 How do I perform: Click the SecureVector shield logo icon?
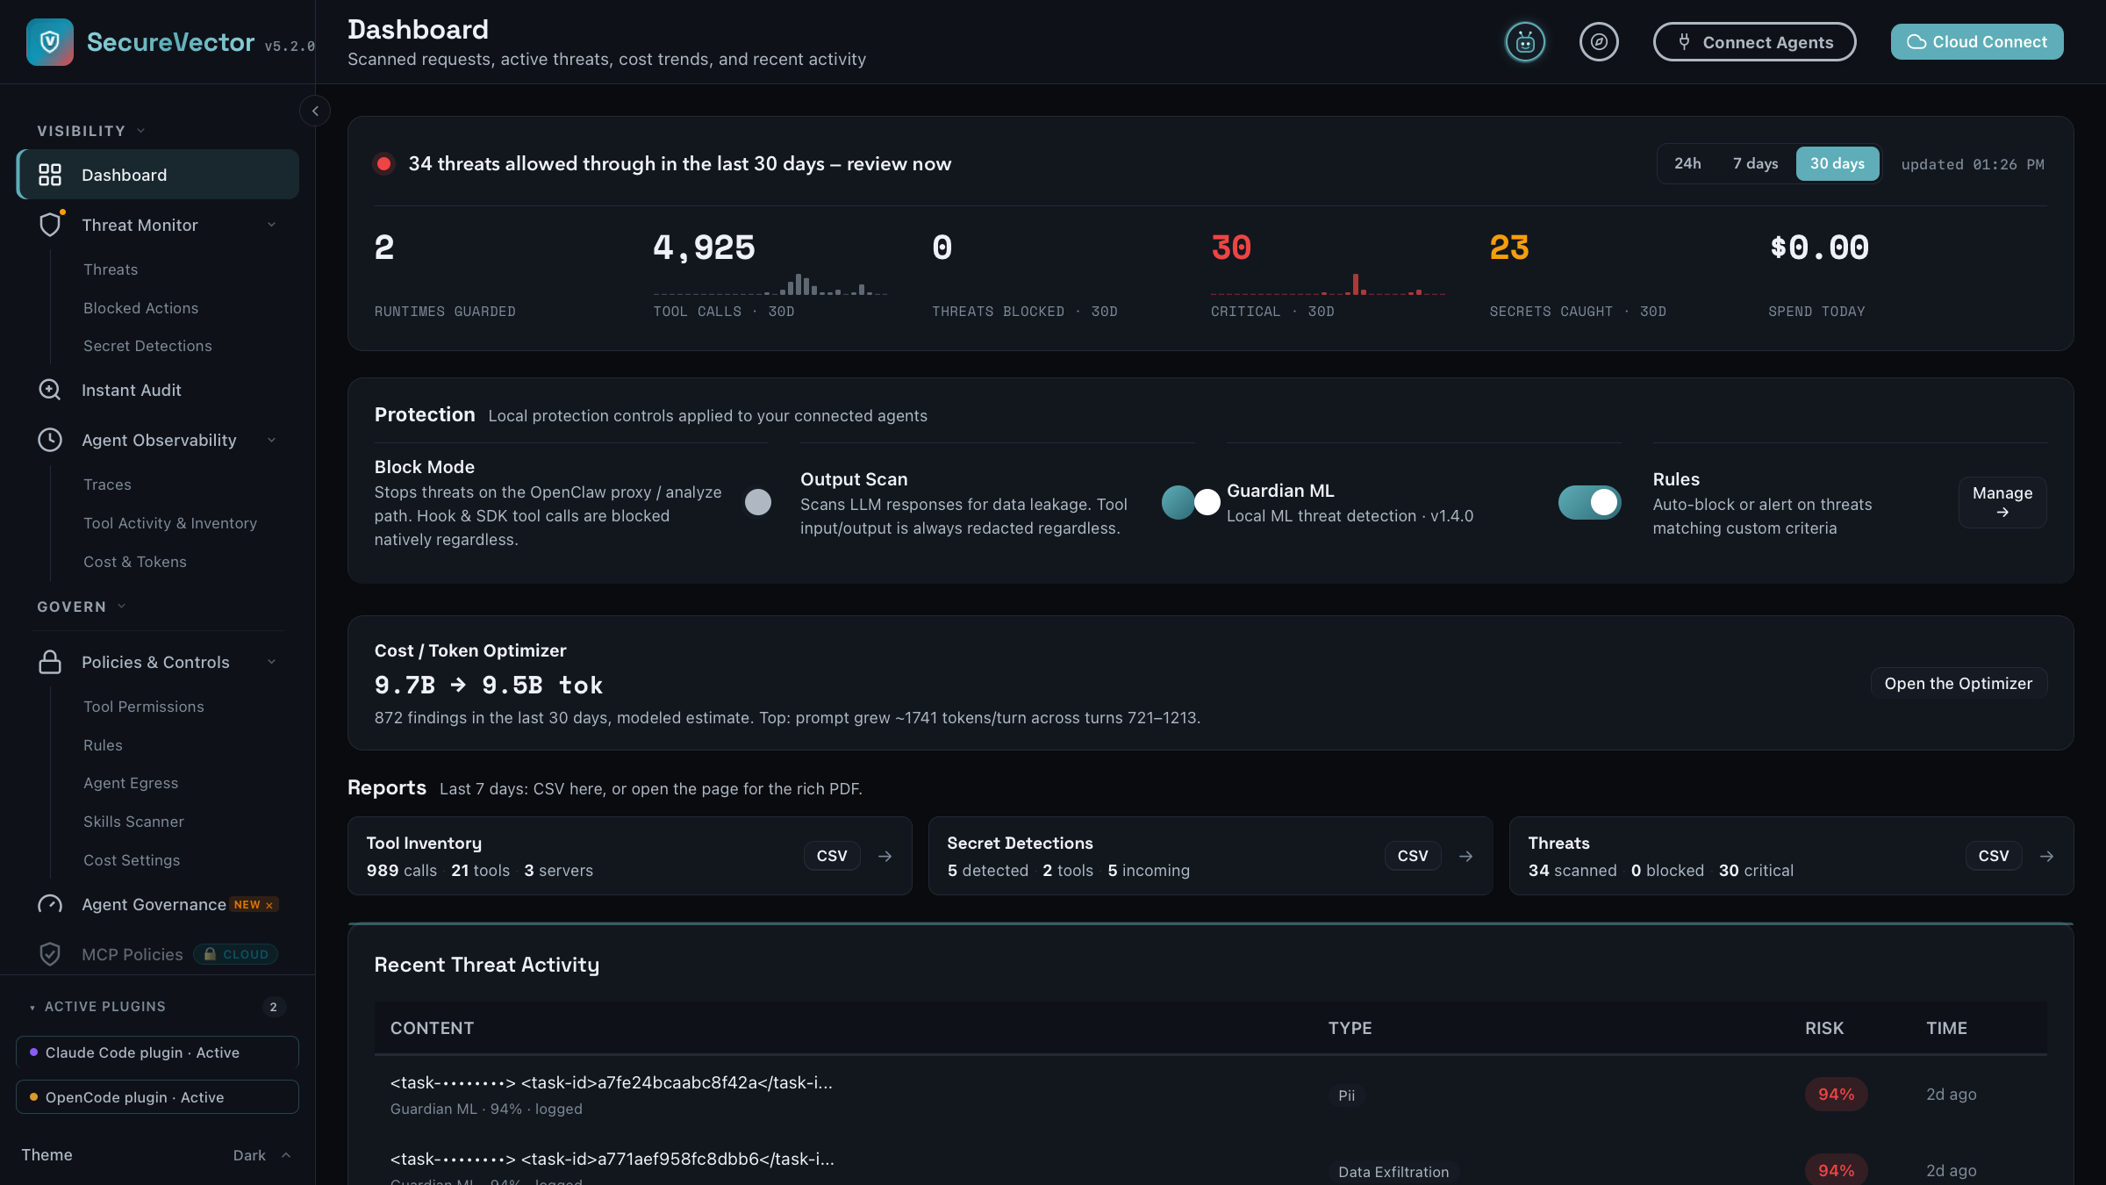point(50,41)
